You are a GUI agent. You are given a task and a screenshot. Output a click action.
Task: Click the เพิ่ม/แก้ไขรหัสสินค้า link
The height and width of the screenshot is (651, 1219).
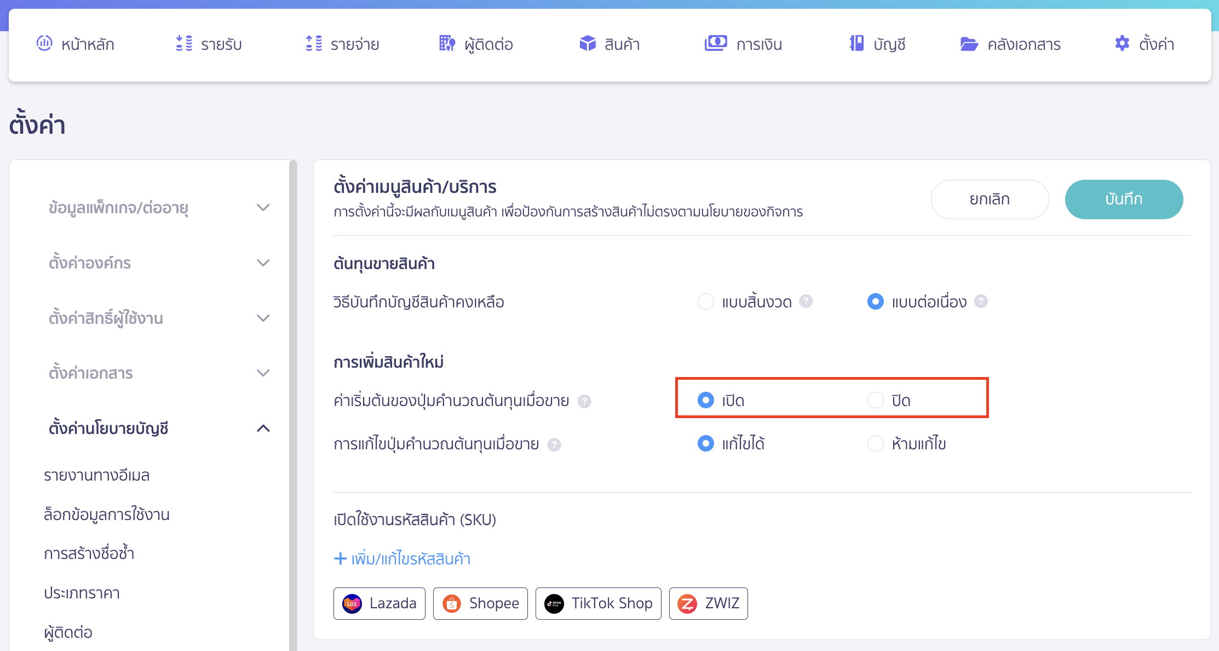point(403,558)
